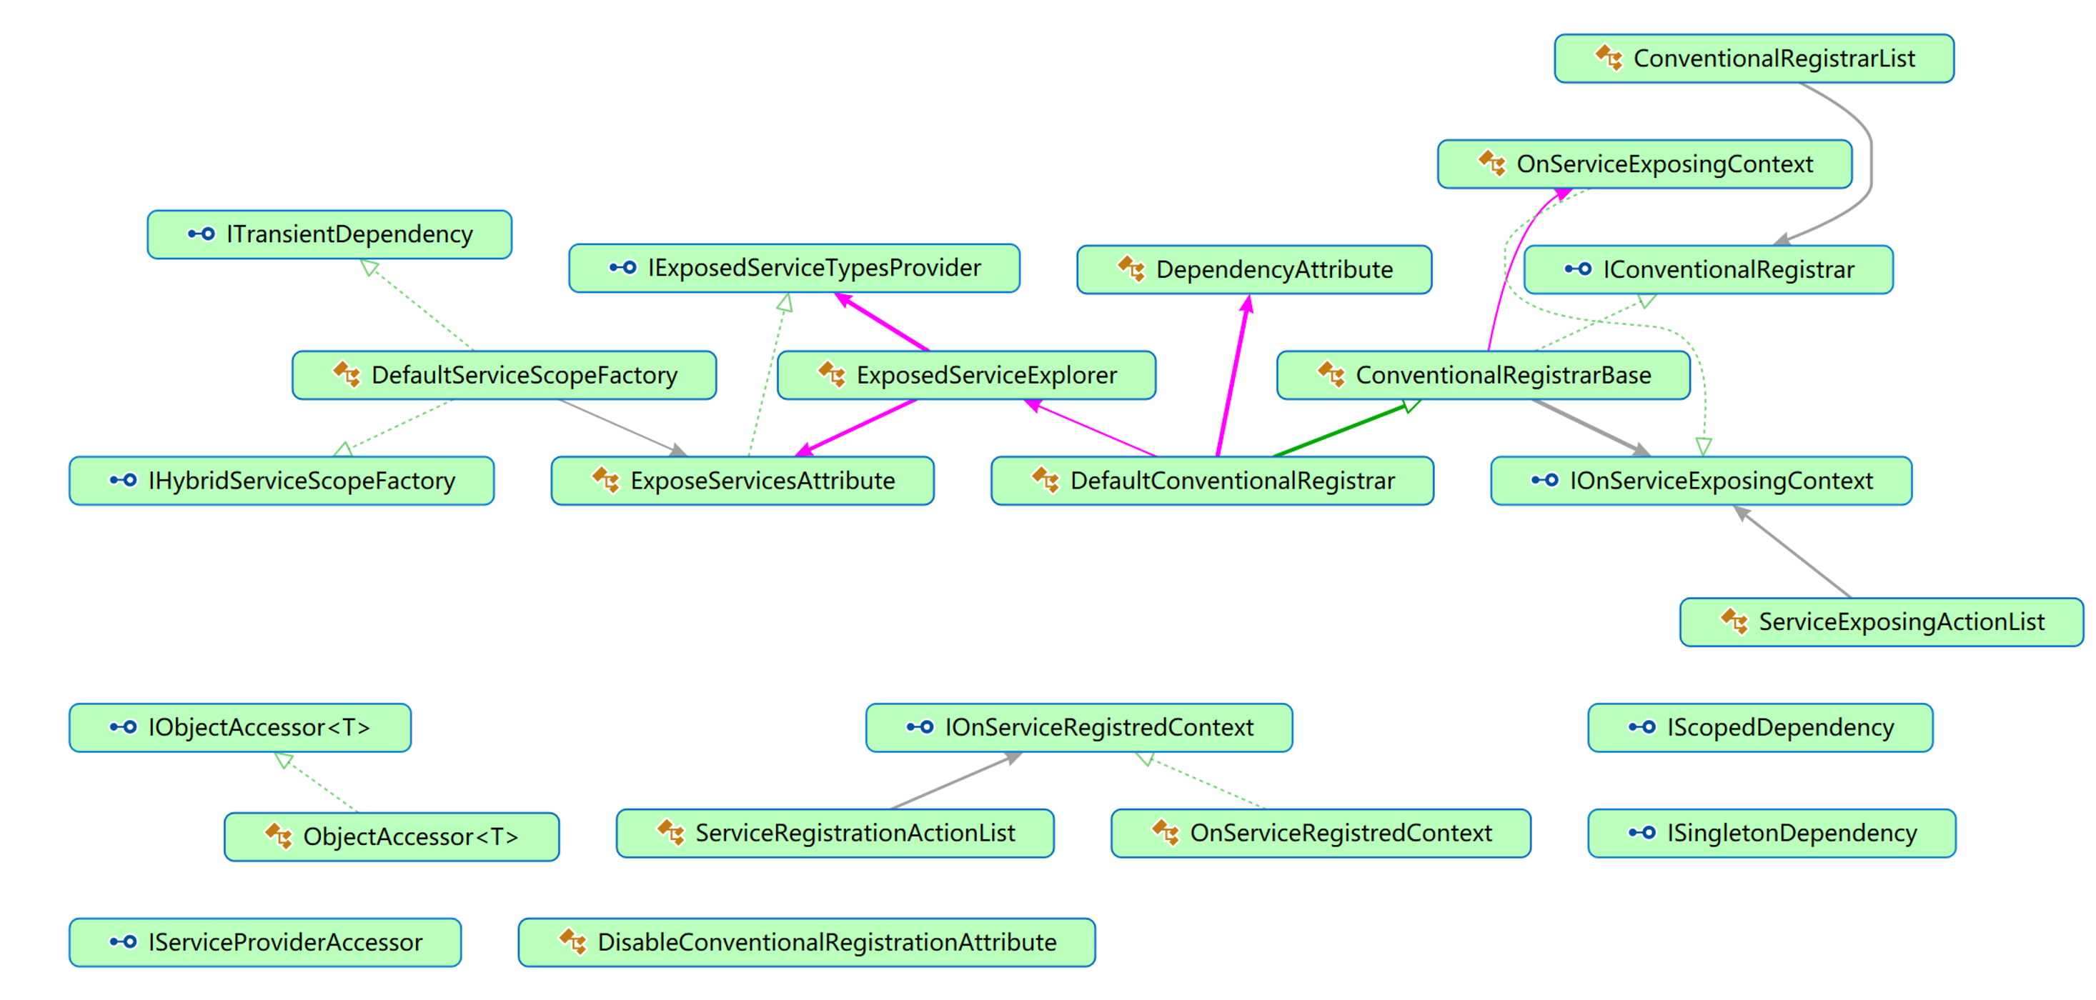Select the DefaultServiceScopeFactory node
2096x1000 pixels.
point(523,375)
